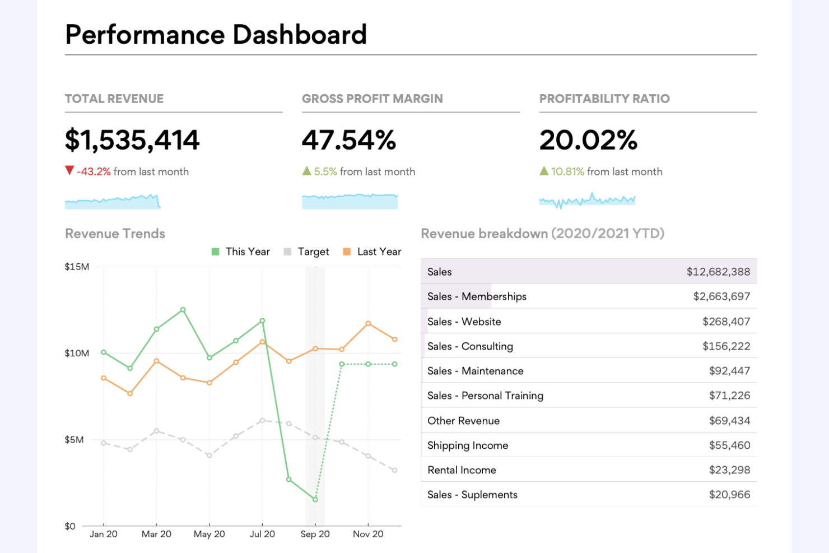Click the highlighted Sep 20 band on the chart
829x553 pixels.
pyautogui.click(x=315, y=392)
